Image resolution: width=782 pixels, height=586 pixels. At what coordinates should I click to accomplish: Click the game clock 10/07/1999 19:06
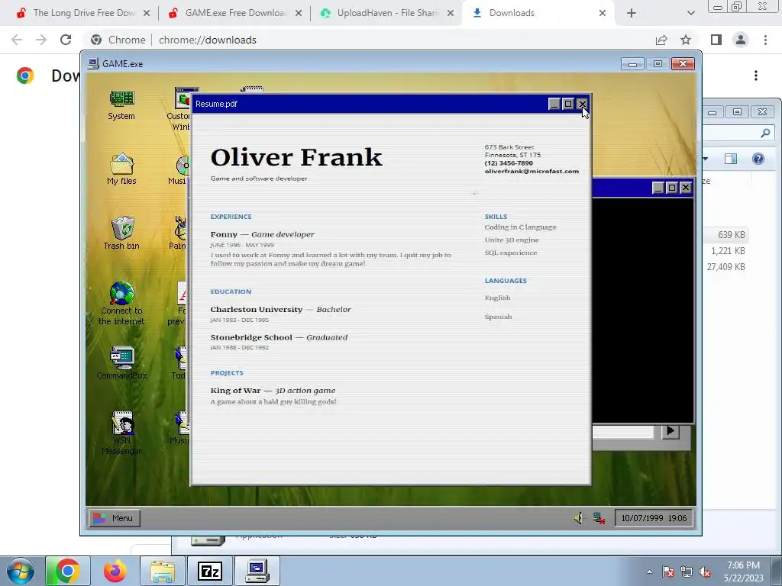[x=654, y=518]
